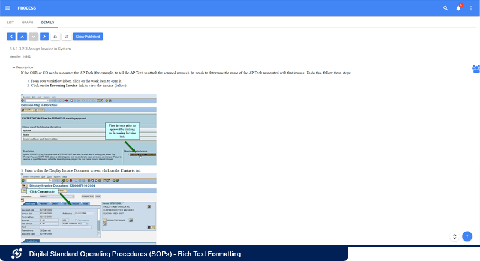The image size is (480, 261).
Task: Navigate up with the up arrow button
Action: (22, 37)
